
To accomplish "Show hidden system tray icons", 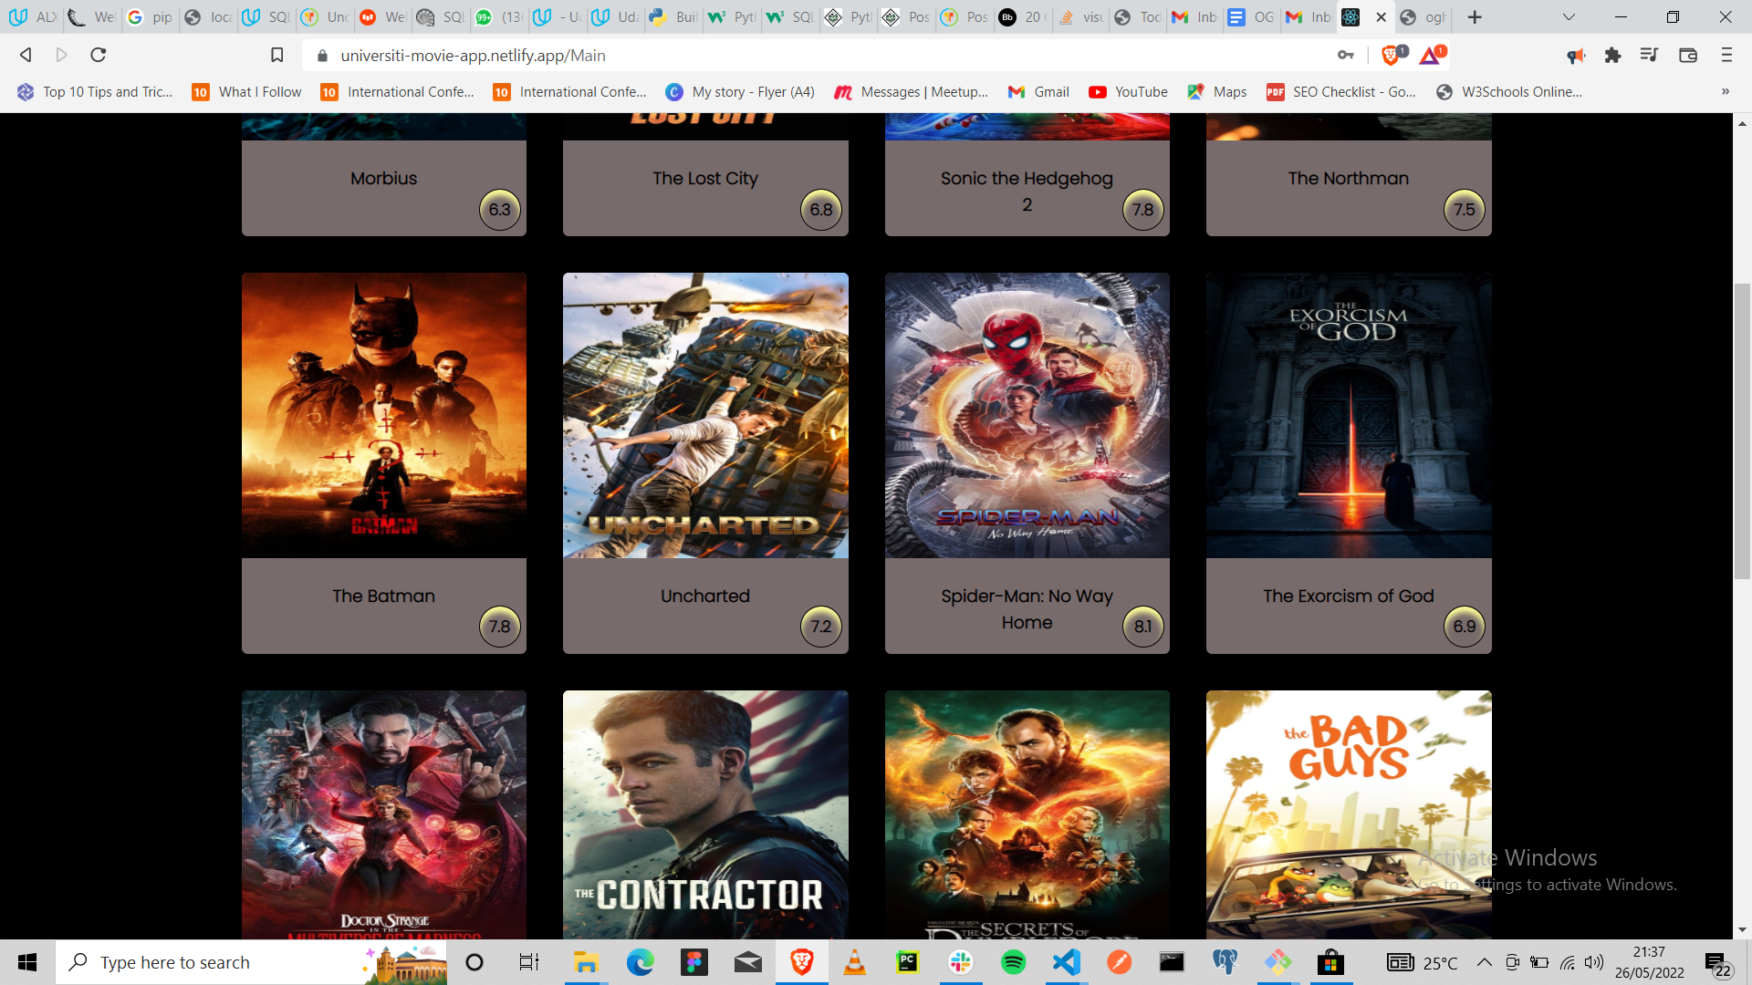I will [x=1485, y=962].
